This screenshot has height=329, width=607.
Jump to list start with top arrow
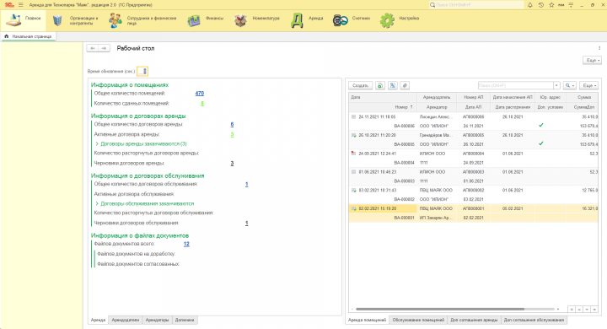point(572,310)
